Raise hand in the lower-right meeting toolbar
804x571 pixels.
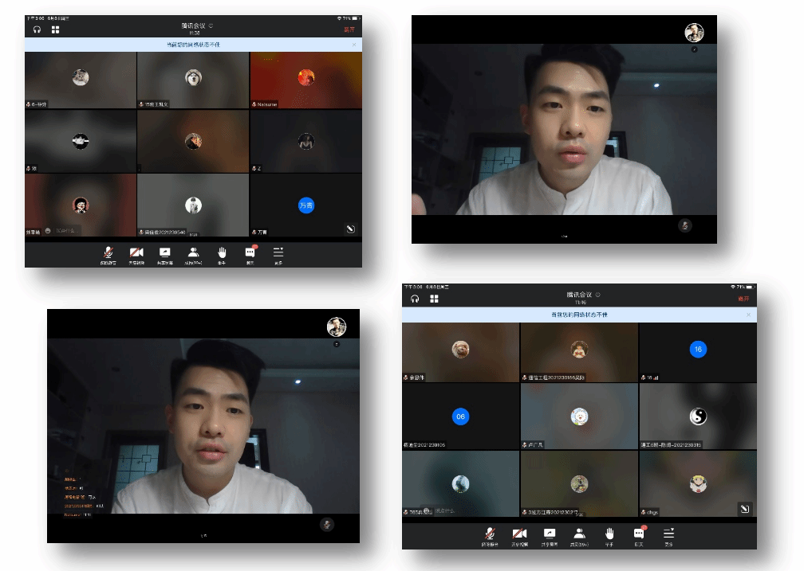coord(609,534)
